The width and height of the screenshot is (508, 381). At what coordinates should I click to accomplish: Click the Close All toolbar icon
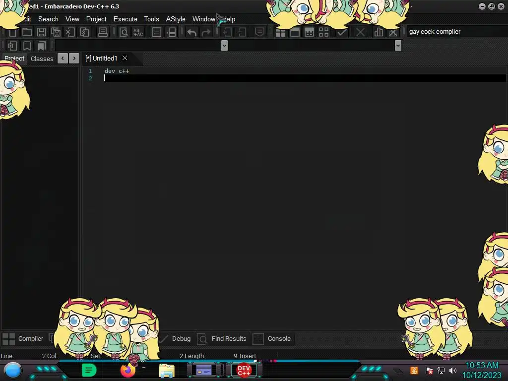[x=84, y=32]
